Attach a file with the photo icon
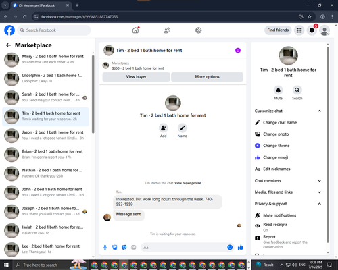The image size is (338, 270). click(115, 248)
